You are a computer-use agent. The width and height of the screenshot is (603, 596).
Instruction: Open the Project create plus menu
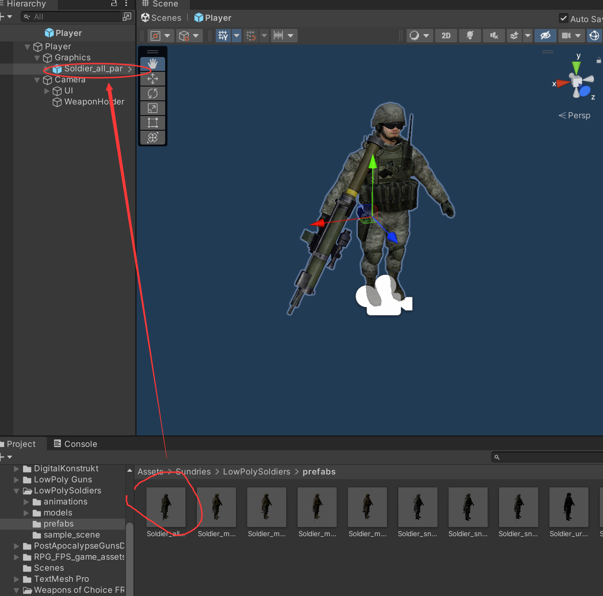pyautogui.click(x=6, y=457)
